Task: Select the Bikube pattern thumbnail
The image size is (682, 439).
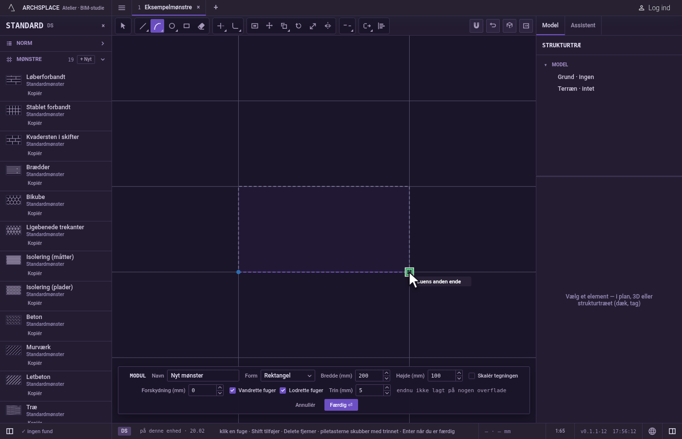Action: (x=14, y=200)
